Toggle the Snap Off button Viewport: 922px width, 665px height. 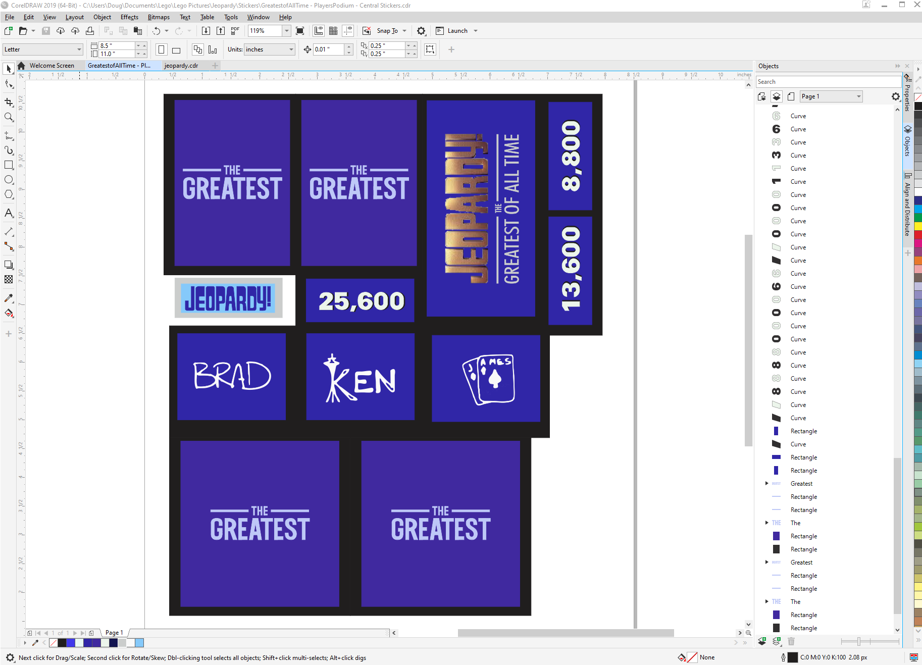[x=367, y=31]
